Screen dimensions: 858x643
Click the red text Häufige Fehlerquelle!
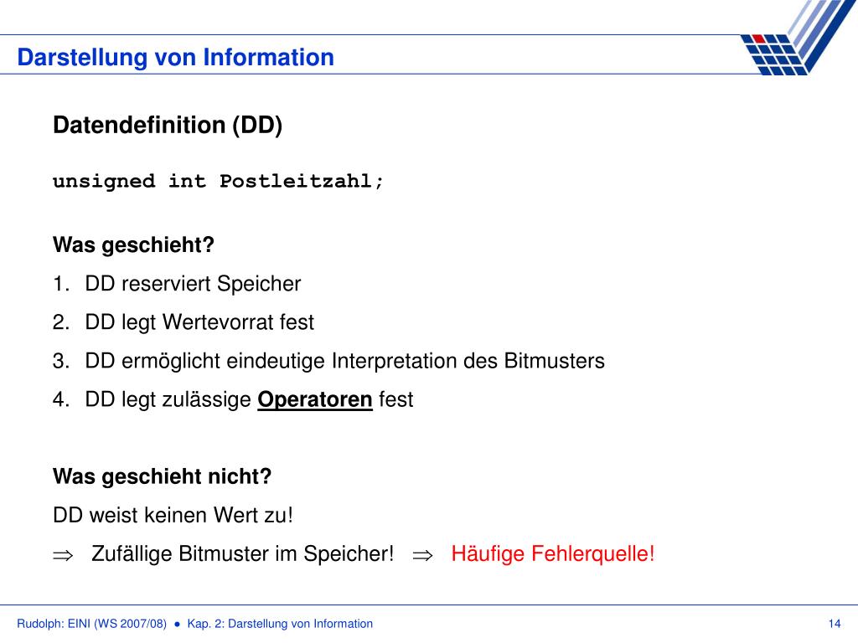(553, 554)
